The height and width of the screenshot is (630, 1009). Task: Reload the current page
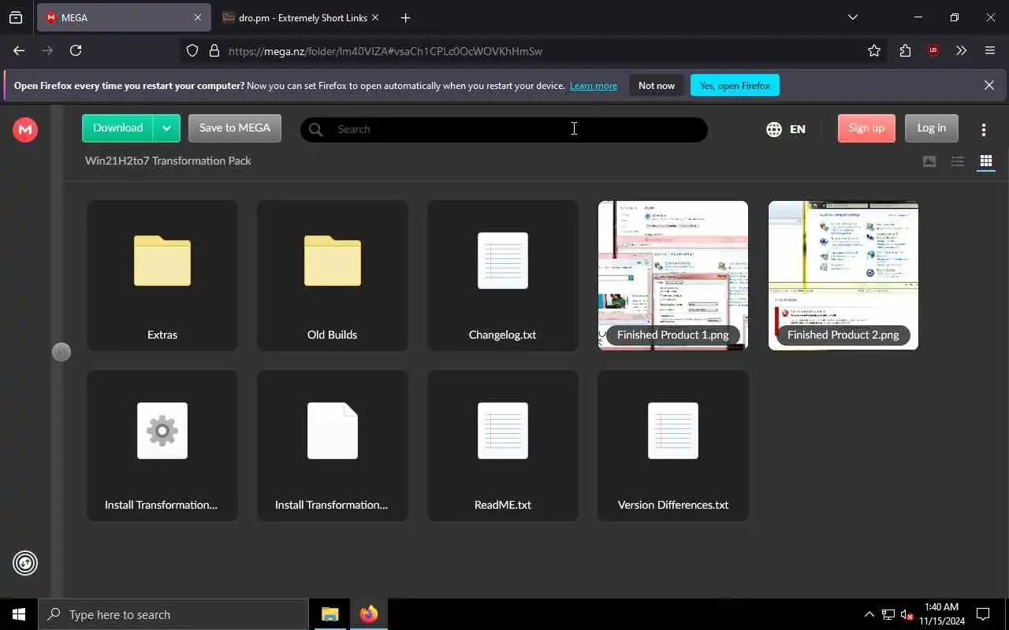tap(76, 50)
